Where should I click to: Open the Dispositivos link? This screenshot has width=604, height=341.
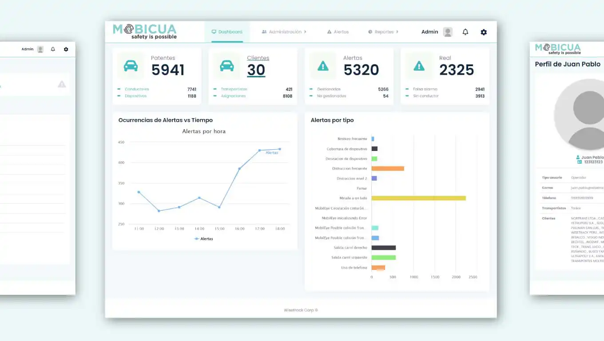point(135,96)
